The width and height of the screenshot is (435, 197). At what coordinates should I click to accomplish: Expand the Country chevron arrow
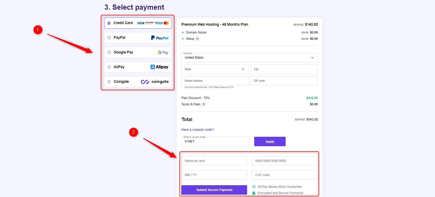(x=312, y=58)
